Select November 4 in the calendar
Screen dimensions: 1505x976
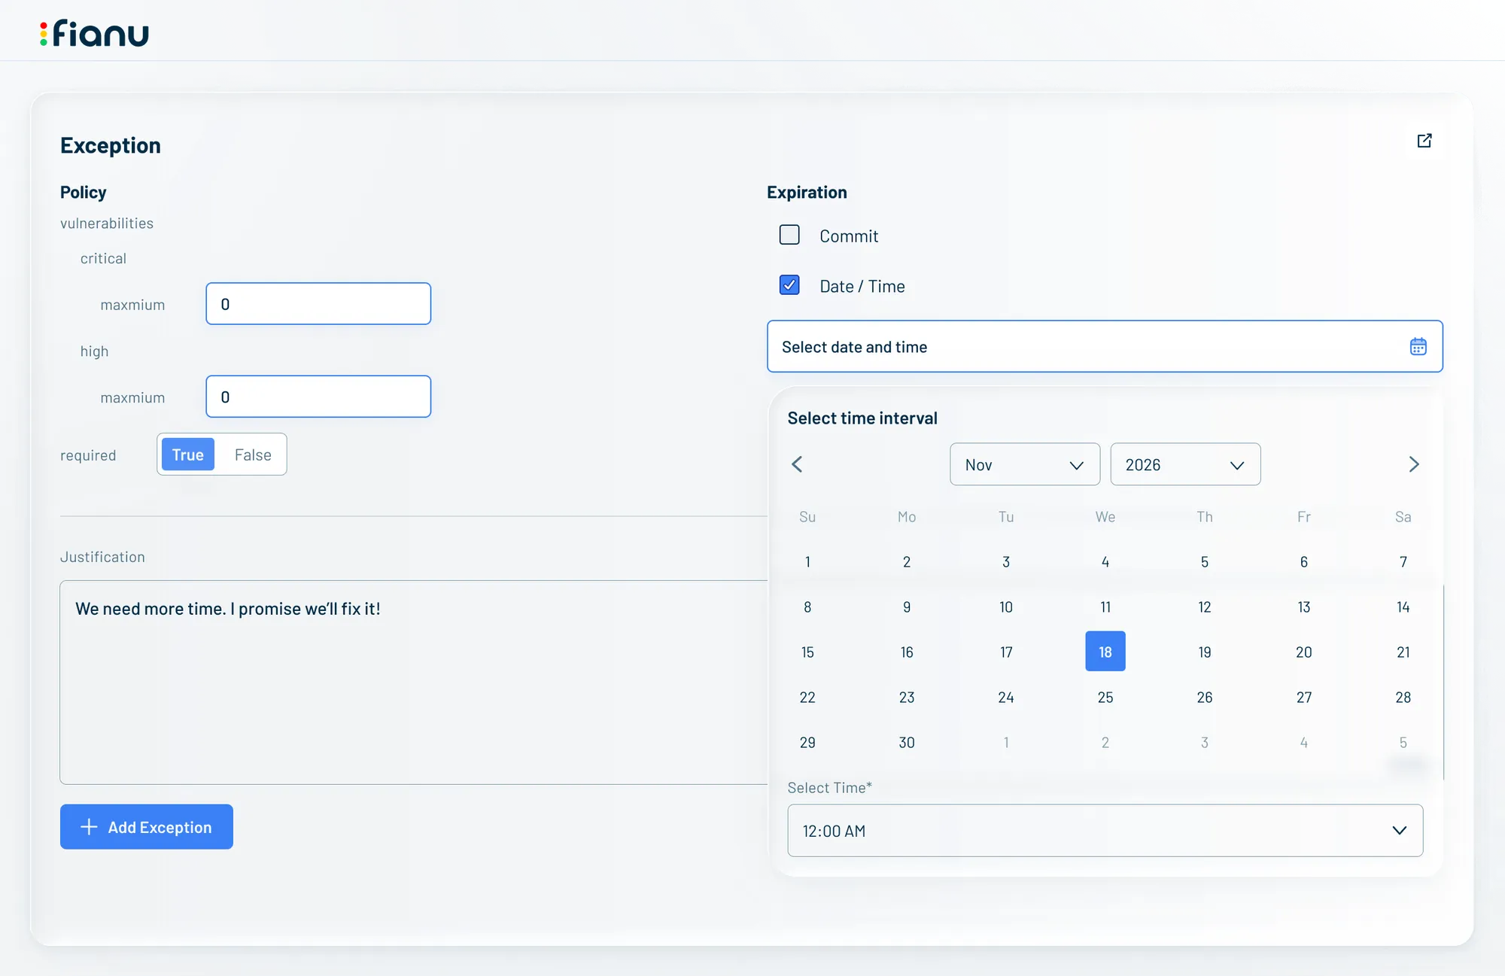[1105, 561]
